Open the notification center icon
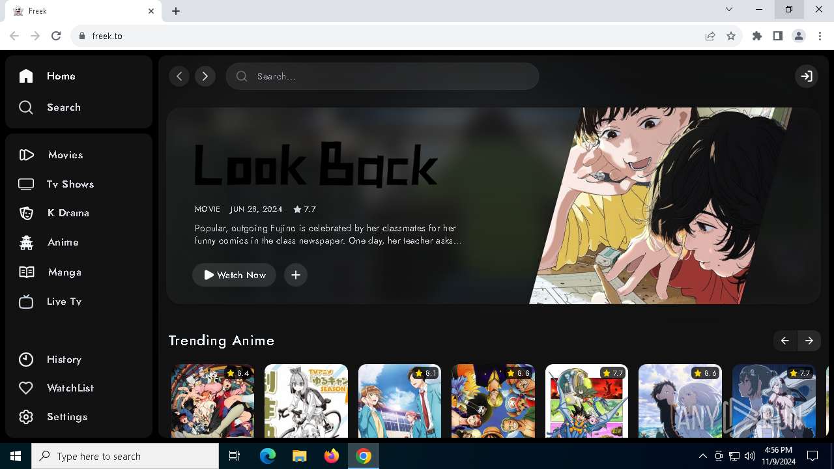 (812, 456)
